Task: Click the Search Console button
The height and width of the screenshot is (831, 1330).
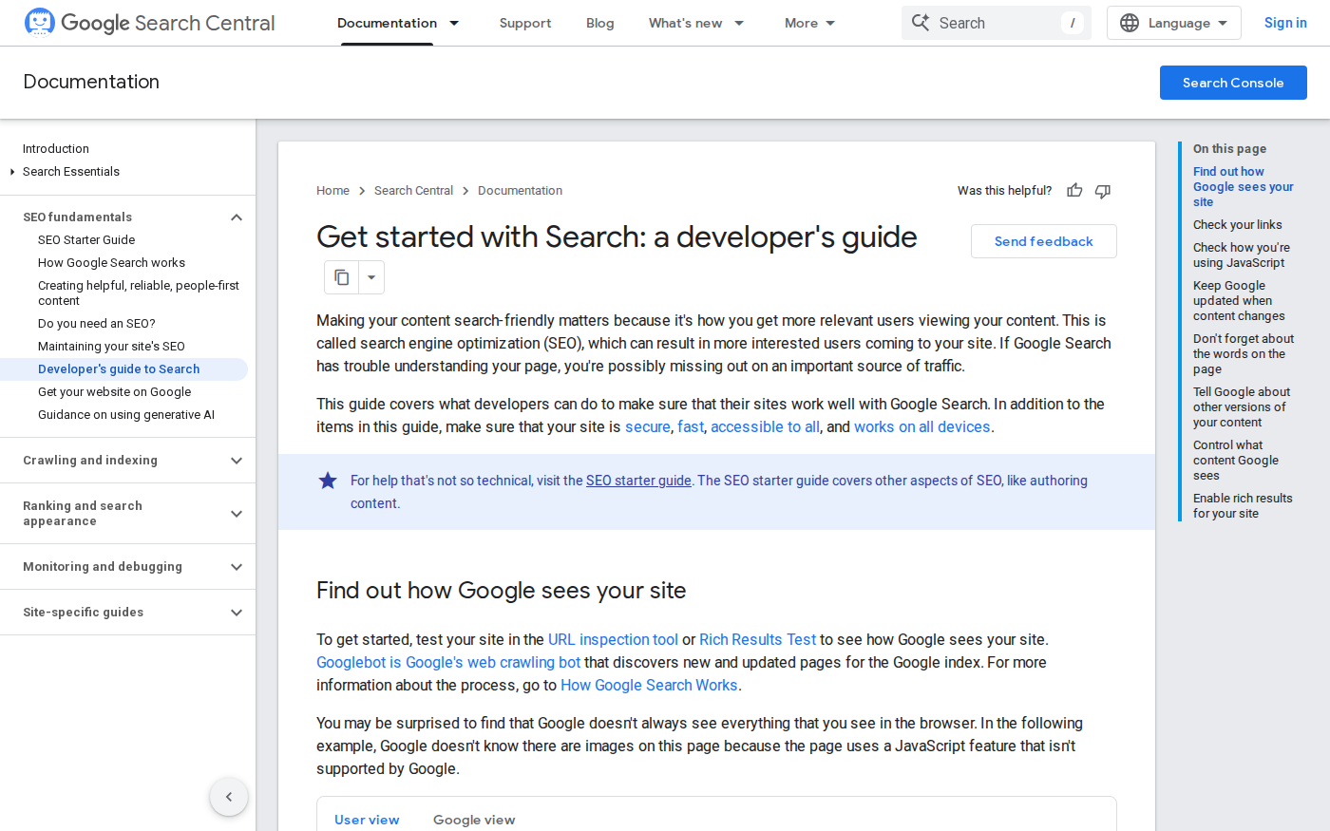Action: pos(1232,83)
